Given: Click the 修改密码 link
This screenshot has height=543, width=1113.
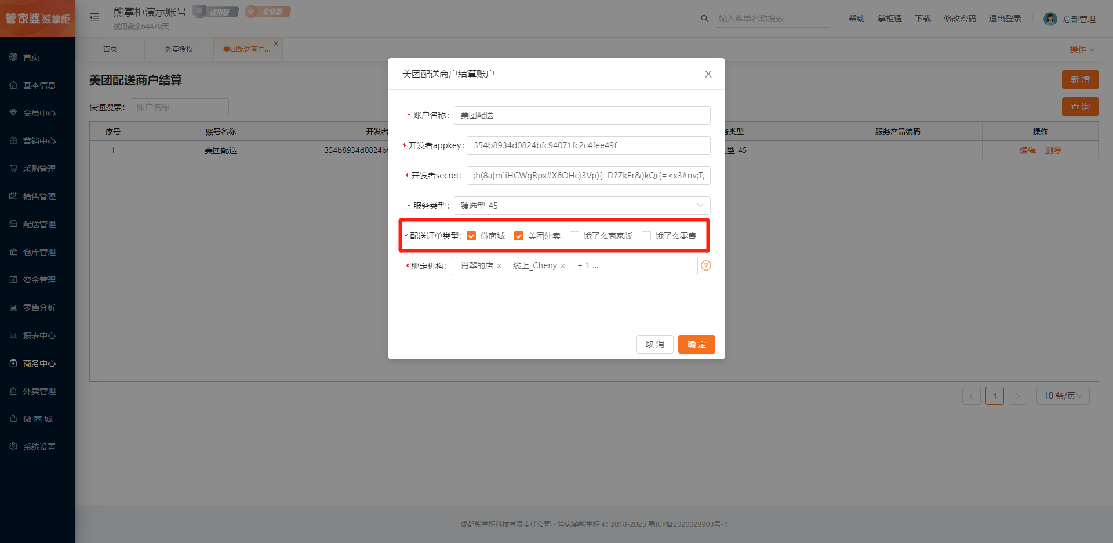Looking at the screenshot, I should click(960, 19).
